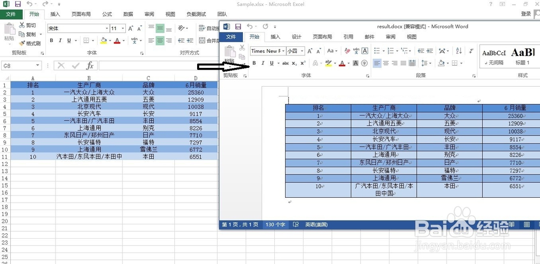This screenshot has height=264, width=540.
Task: Apply yellow fill color in Excel
Action: (104, 40)
